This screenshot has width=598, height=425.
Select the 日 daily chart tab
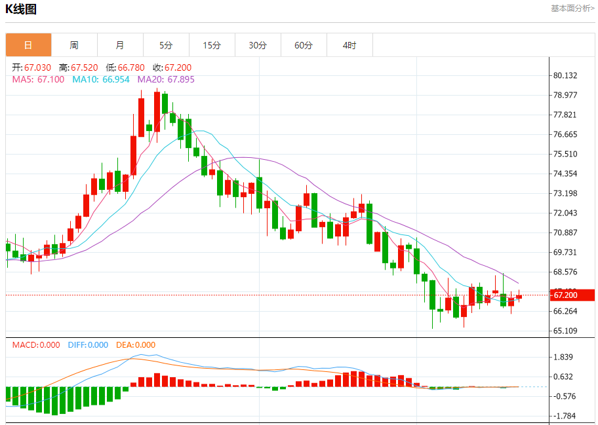click(28, 45)
